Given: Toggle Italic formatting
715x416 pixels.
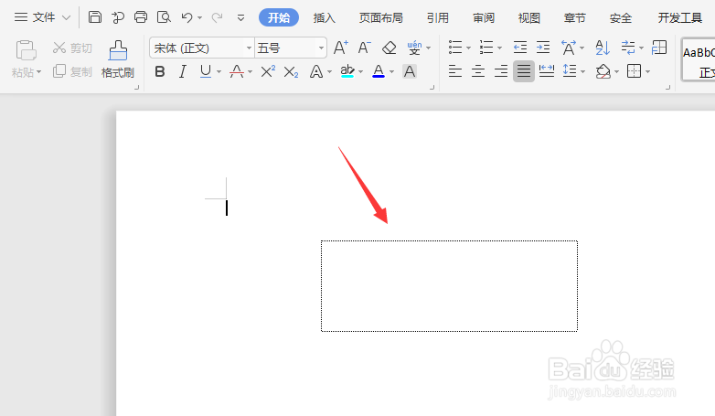Looking at the screenshot, I should (x=182, y=71).
